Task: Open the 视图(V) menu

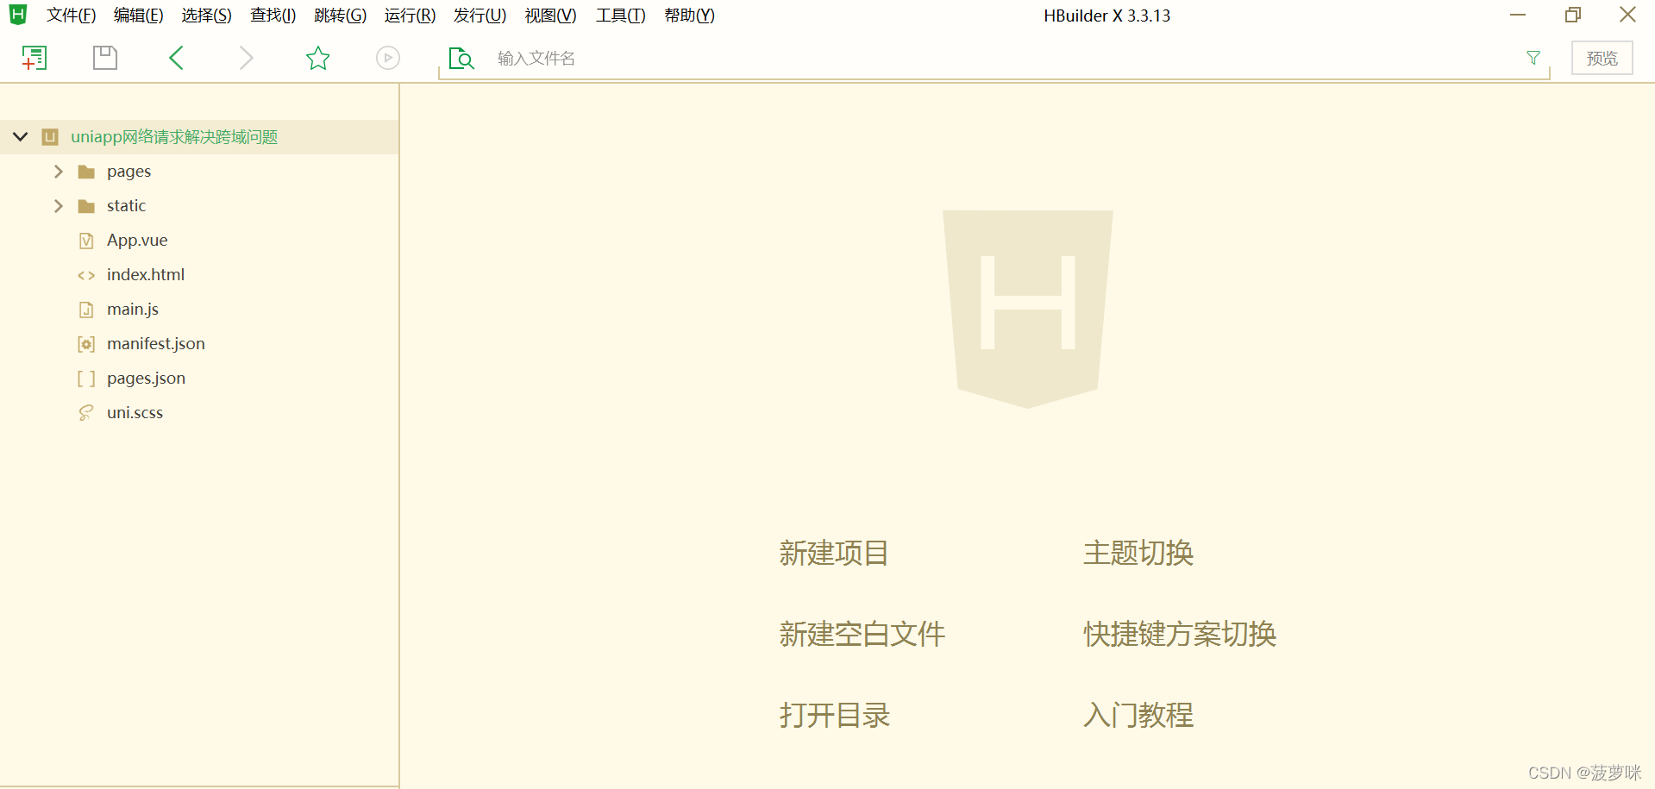Action: pyautogui.click(x=551, y=16)
